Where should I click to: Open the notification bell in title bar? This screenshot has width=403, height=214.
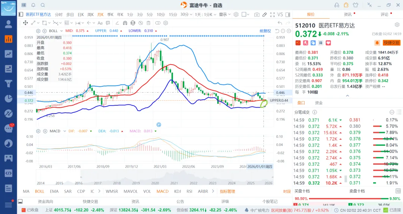(x=34, y=5)
